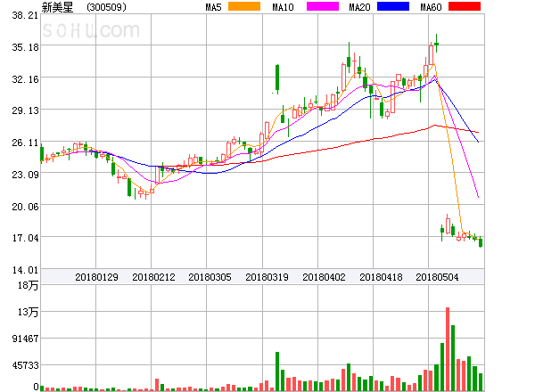Click volume axis label 18万
The width and height of the screenshot is (535, 392).
tap(28, 285)
